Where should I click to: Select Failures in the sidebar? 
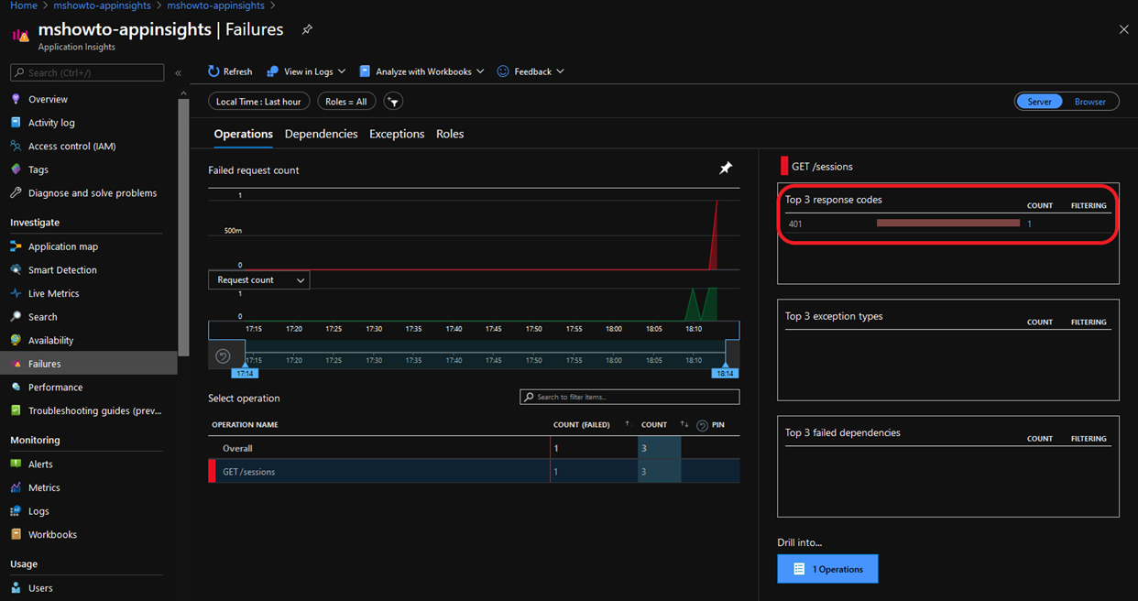click(x=89, y=364)
